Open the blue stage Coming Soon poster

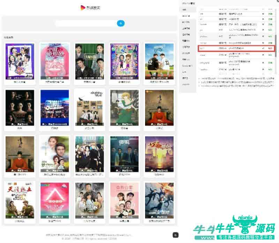(55, 108)
